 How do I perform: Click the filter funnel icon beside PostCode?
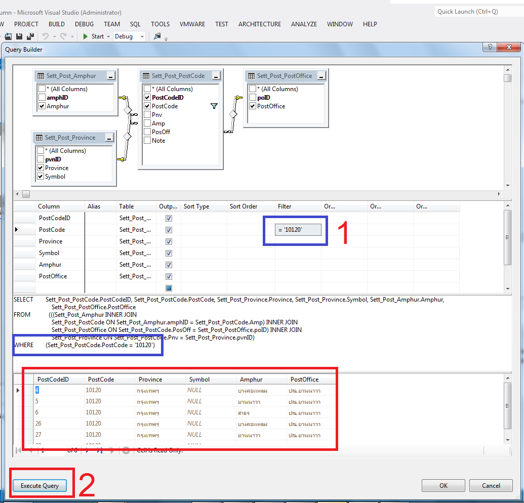[214, 106]
